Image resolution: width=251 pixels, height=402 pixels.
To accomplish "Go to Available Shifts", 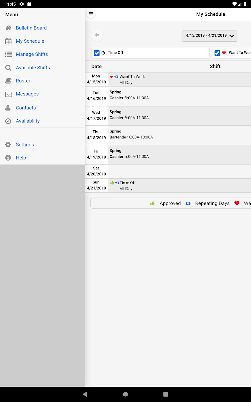I will [33, 68].
